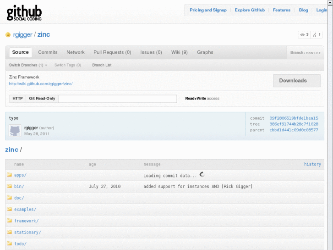Click the Login link
The width and height of the screenshot is (333, 250).
[x=322, y=10]
